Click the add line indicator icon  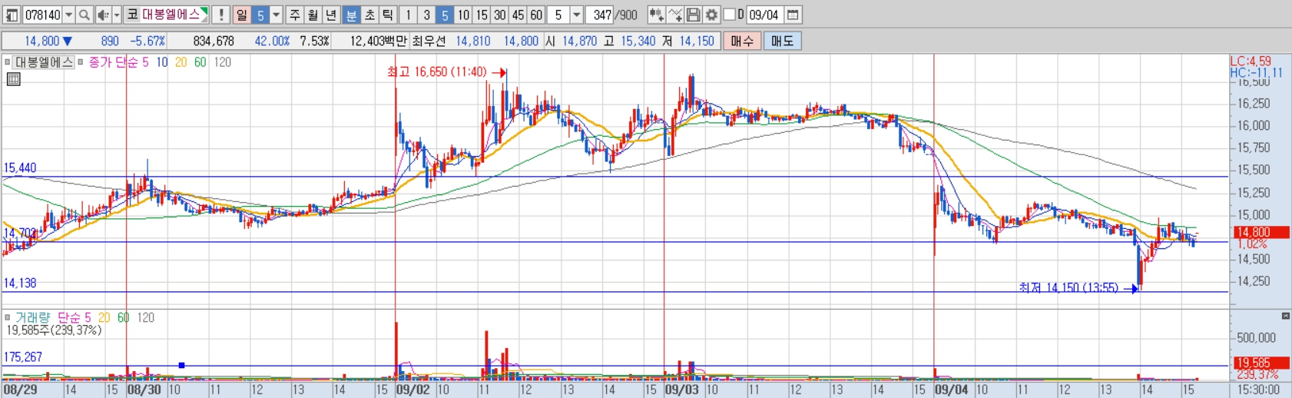[675, 15]
